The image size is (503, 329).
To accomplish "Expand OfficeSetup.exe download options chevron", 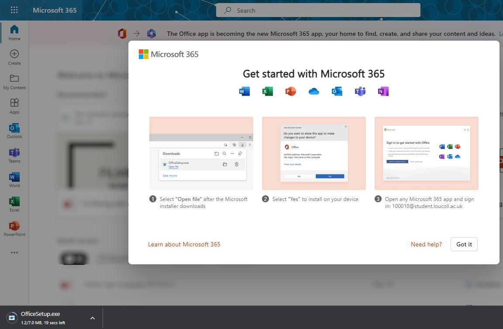I will [x=93, y=318].
